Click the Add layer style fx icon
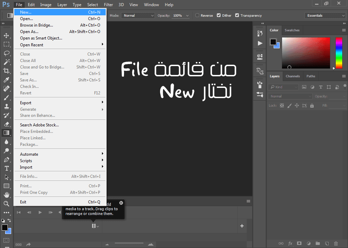The image size is (348, 248). (290, 243)
